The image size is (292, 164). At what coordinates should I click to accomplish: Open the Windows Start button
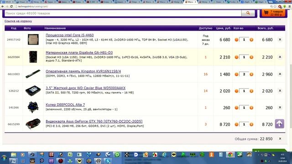pyautogui.click(x=4, y=158)
